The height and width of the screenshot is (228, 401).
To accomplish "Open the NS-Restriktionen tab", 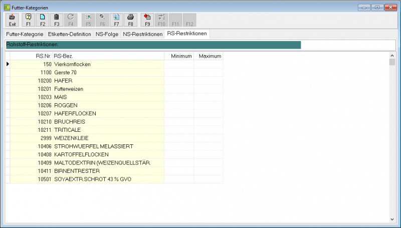I will (x=143, y=34).
